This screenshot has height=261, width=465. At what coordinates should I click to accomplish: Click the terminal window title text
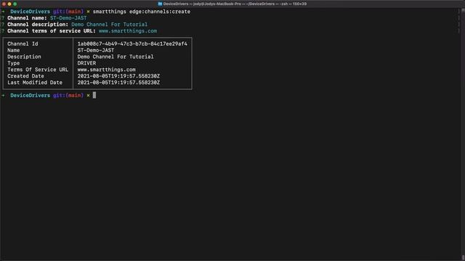pyautogui.click(x=235, y=4)
